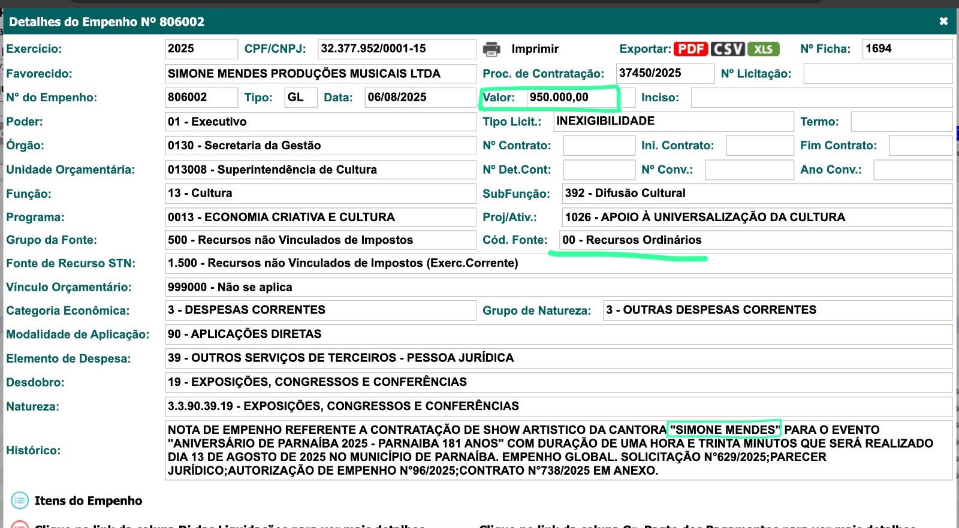The height and width of the screenshot is (528, 959).
Task: Click the Elemento de Despesa field 39
Action: 559,358
